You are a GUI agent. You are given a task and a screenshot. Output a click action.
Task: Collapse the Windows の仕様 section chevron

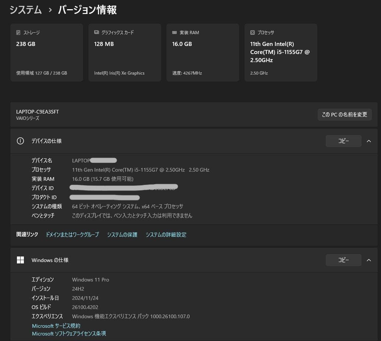click(x=369, y=260)
